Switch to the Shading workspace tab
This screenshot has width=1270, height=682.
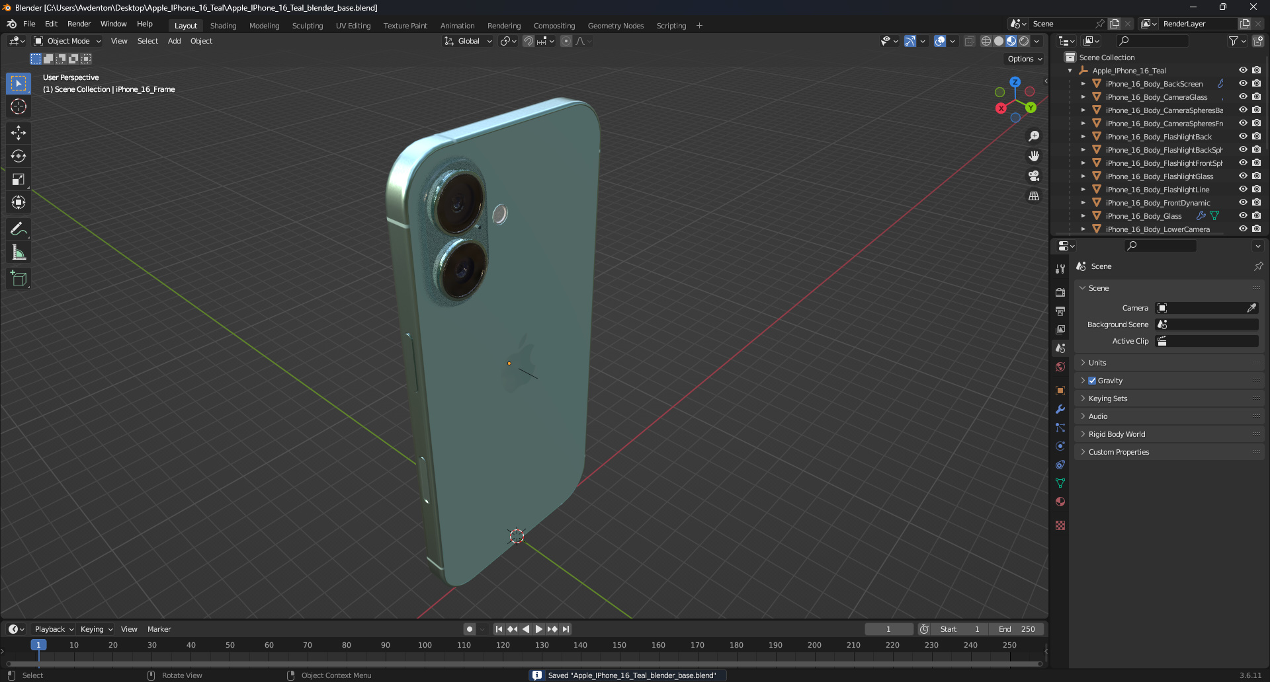[x=223, y=26]
